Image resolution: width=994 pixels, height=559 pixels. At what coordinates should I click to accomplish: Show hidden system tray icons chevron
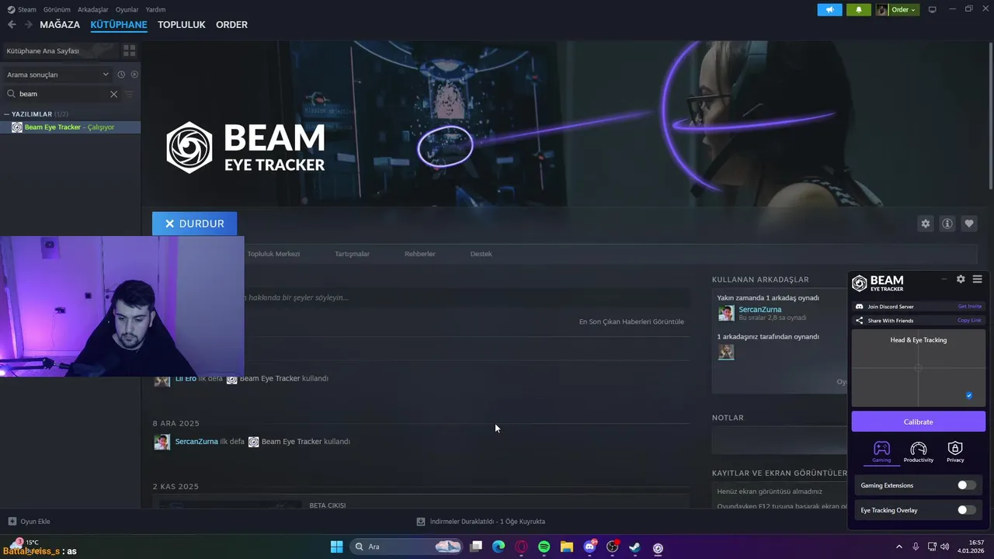point(899,547)
